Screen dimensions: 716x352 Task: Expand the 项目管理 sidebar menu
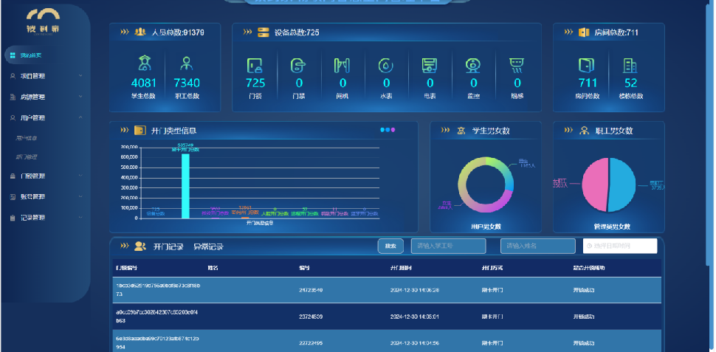(x=44, y=75)
